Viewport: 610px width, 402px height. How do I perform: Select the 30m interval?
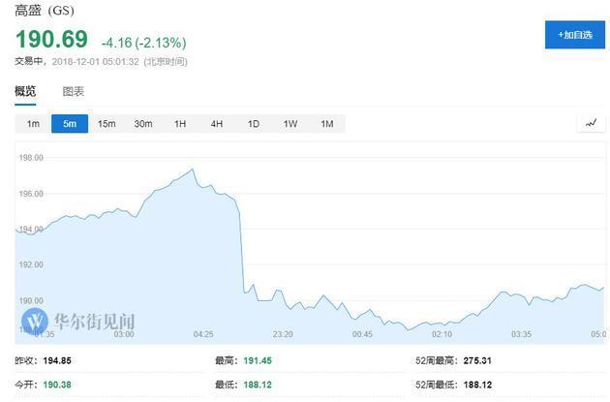click(143, 124)
